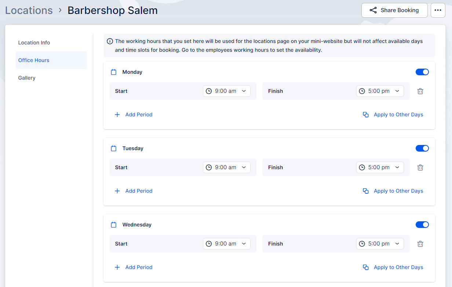452x287 pixels.
Task: Remove Wednesday's period using trash icon
Action: [x=420, y=244]
